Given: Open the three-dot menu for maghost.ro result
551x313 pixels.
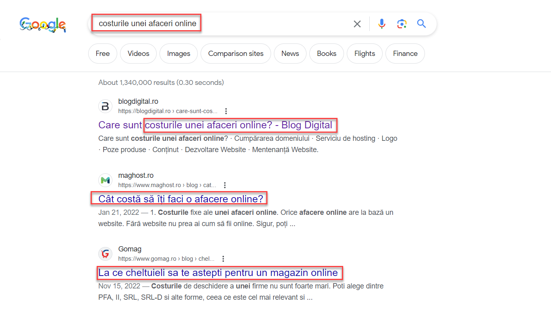Looking at the screenshot, I should click(224, 185).
